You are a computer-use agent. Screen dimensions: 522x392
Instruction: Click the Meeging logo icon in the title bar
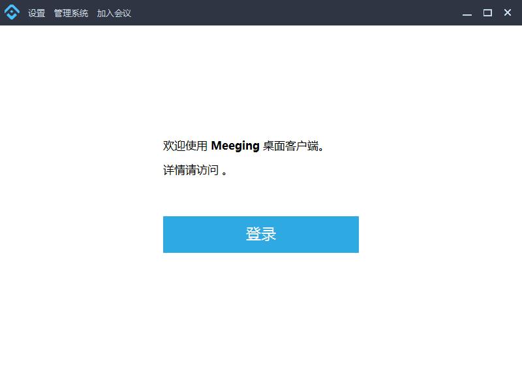[x=12, y=12]
